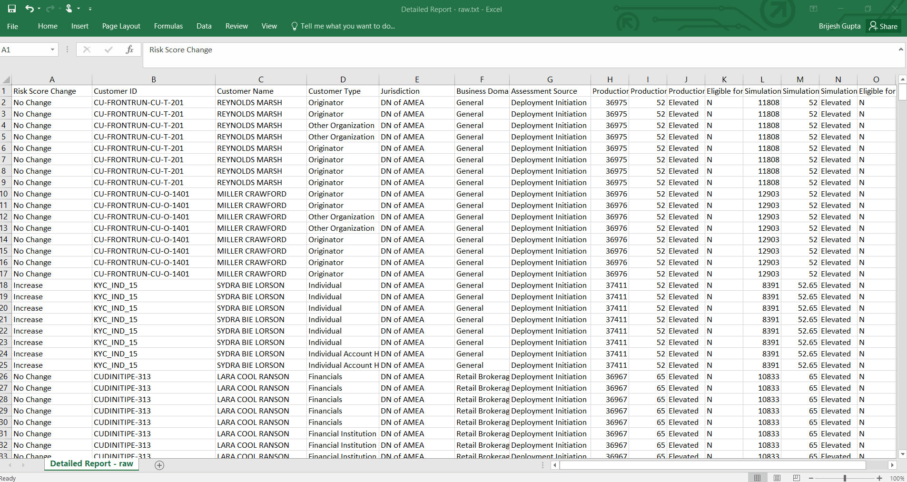907x482 pixels.
Task: Add a new sheet with plus icon
Action: coord(159,465)
